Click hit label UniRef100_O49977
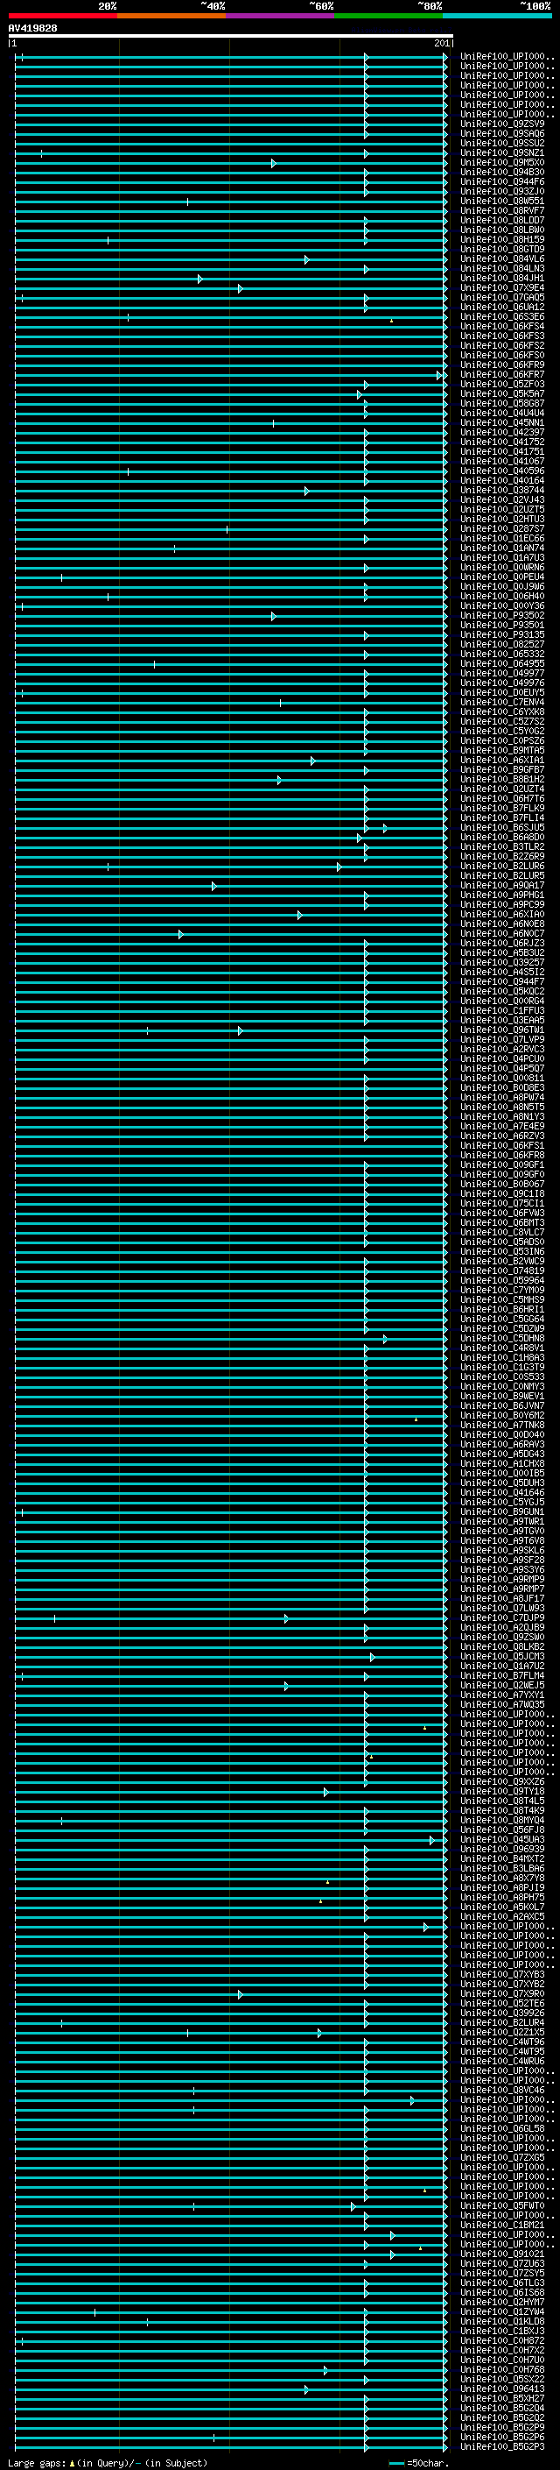This screenshot has width=560, height=2470. (502, 673)
